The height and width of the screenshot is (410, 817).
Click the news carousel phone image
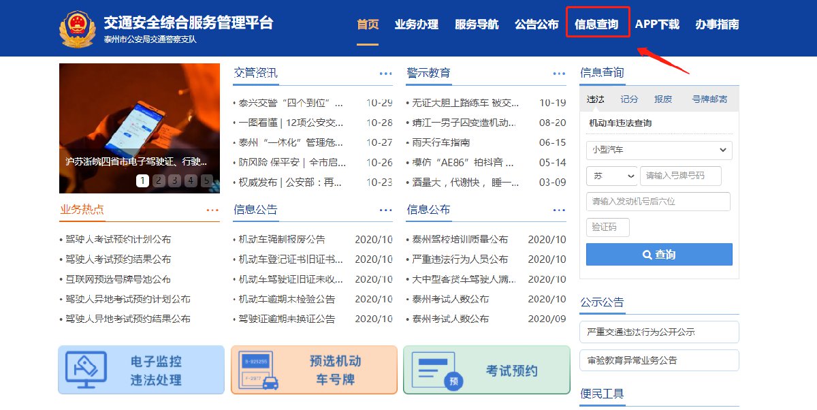point(139,109)
